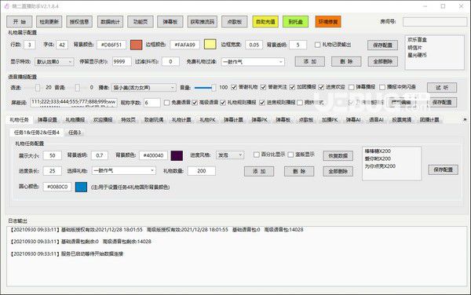The height and width of the screenshot is (295, 471).
Task: Open the 播者 voice dropdown 猫小美
Action: coord(144,88)
